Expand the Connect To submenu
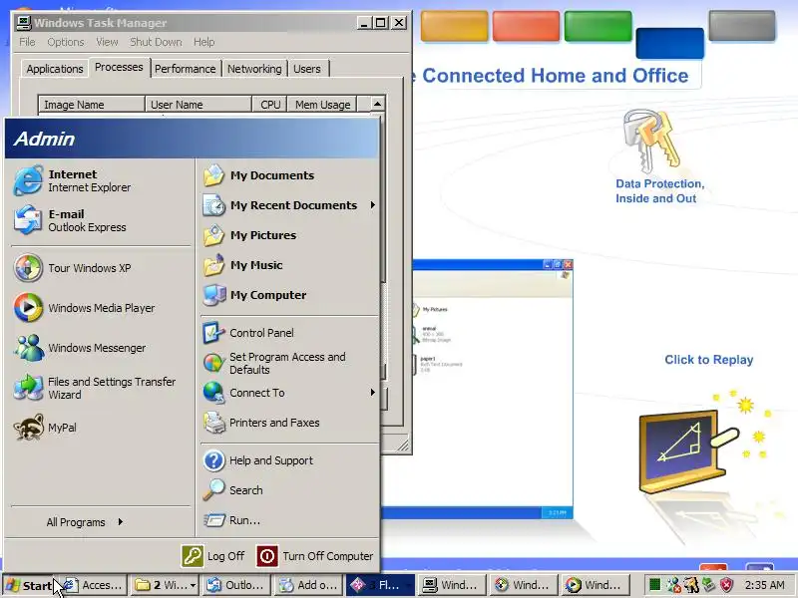 [x=289, y=393]
